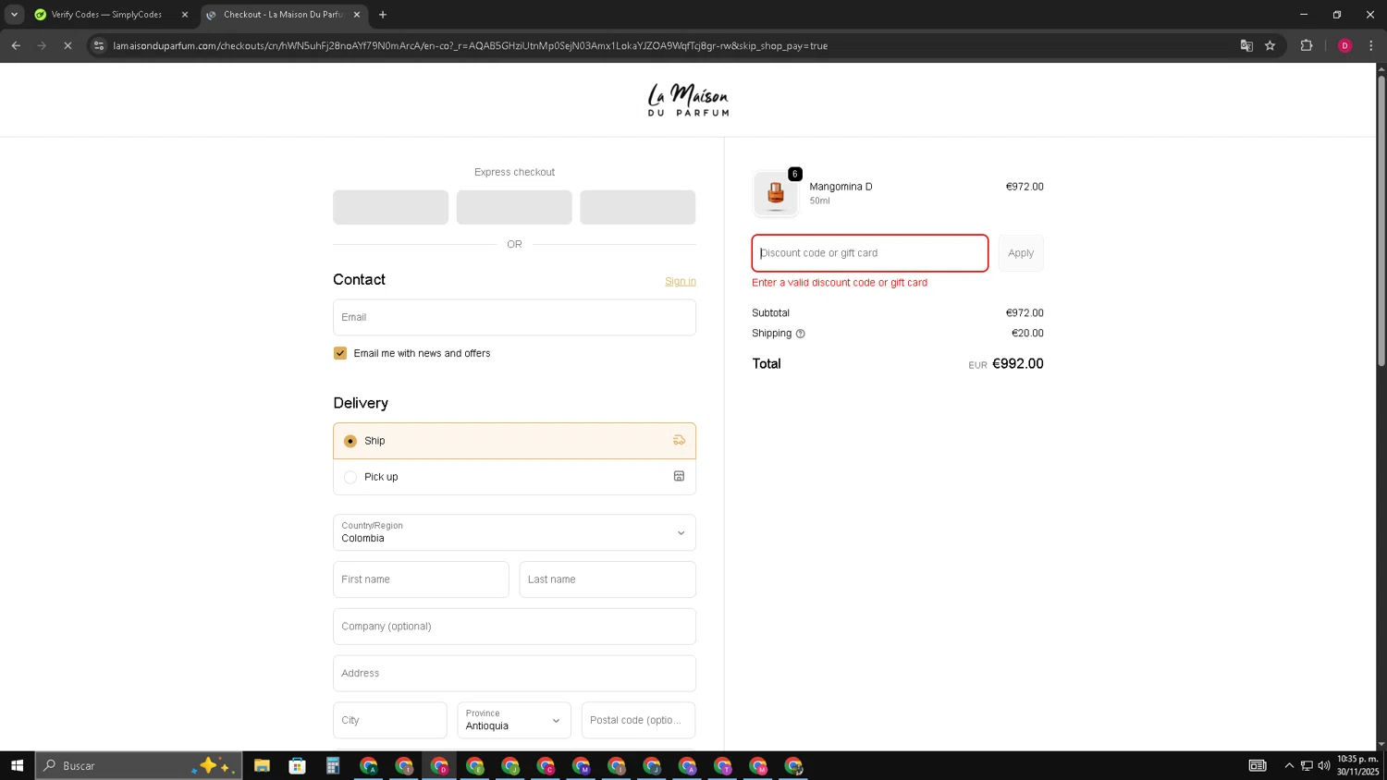Image resolution: width=1387 pixels, height=780 pixels.
Task: Click the delivery truck icon in Ship row
Action: pyautogui.click(x=679, y=441)
